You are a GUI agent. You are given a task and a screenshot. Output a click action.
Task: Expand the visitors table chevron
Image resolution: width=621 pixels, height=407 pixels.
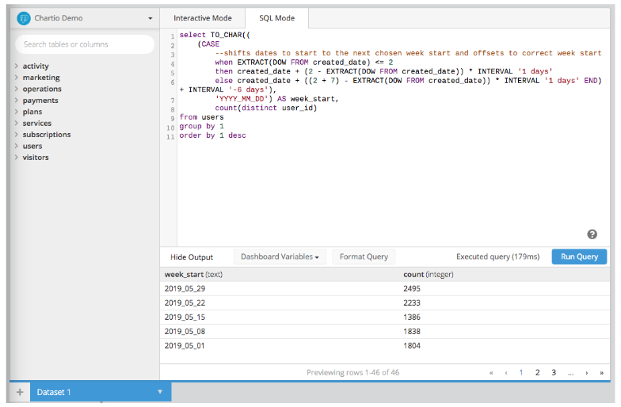[16, 157]
